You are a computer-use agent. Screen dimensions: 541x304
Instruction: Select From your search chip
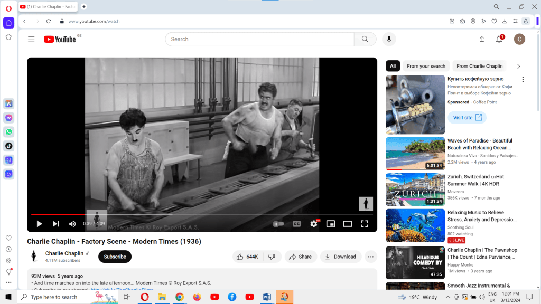(426, 66)
